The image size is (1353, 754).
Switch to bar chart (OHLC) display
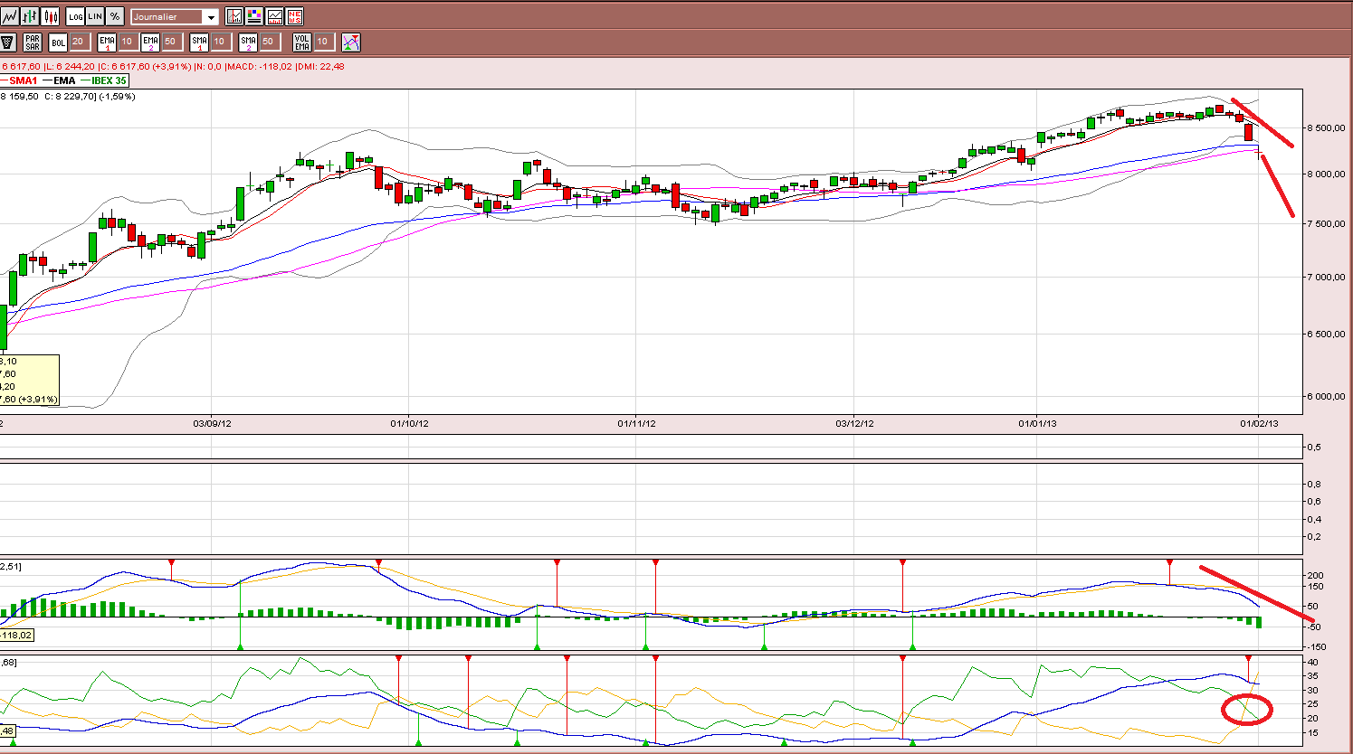[x=30, y=16]
